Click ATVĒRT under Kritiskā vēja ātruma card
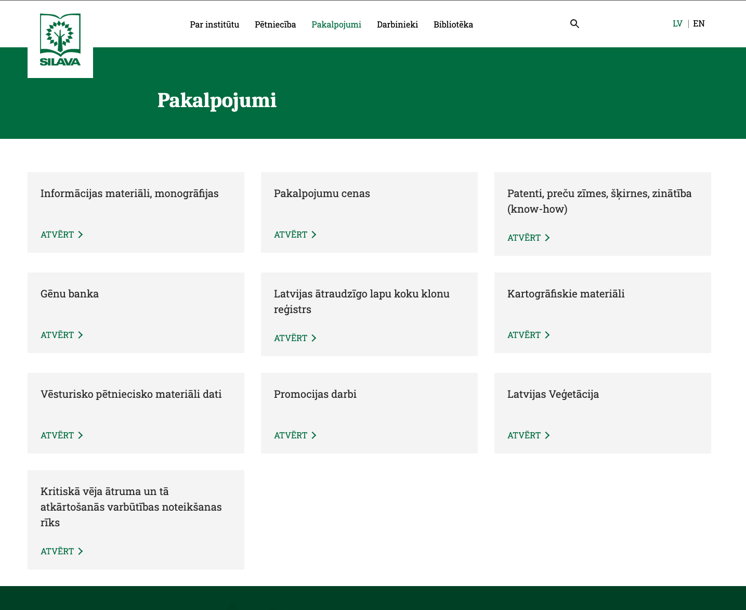This screenshot has height=610, width=746. [62, 551]
